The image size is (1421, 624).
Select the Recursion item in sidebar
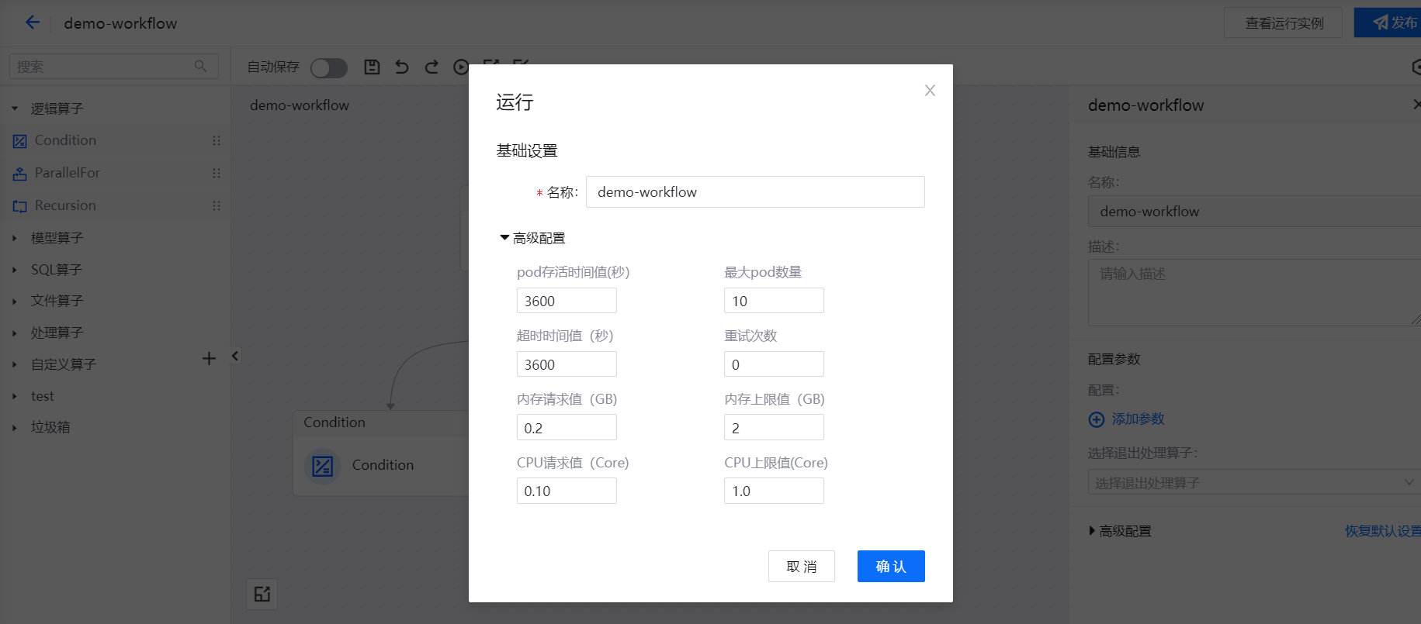tap(115, 205)
